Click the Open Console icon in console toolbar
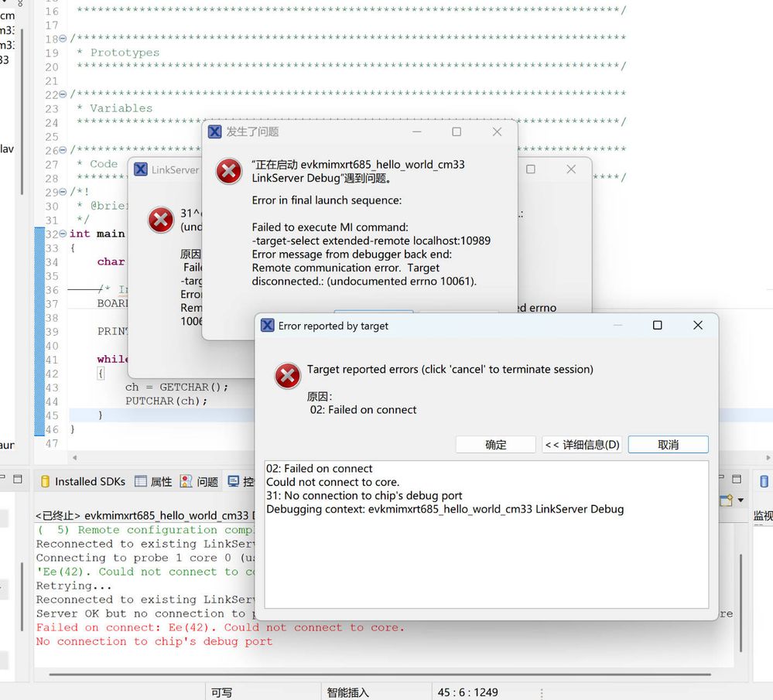 (x=727, y=500)
